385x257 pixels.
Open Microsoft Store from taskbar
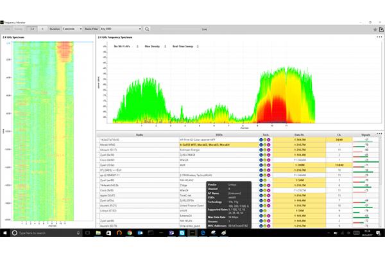(x=109, y=233)
